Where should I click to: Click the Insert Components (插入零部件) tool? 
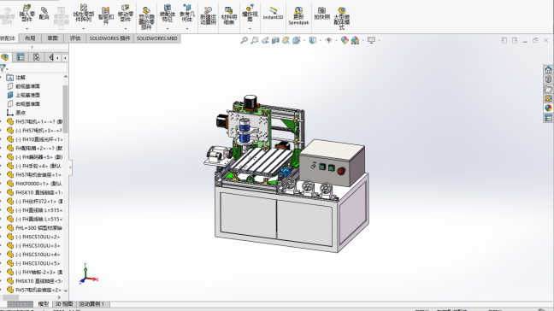(x=27, y=14)
